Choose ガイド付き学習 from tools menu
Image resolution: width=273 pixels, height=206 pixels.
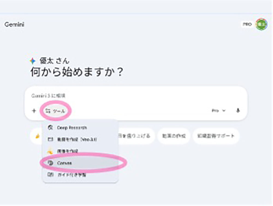point(72,175)
